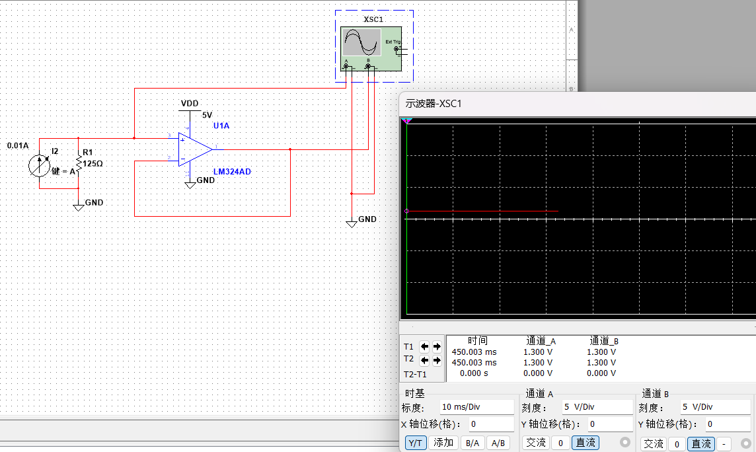Click the 示波器-XSC1 window title bar
Screen dimensions: 756x452
(x=578, y=104)
